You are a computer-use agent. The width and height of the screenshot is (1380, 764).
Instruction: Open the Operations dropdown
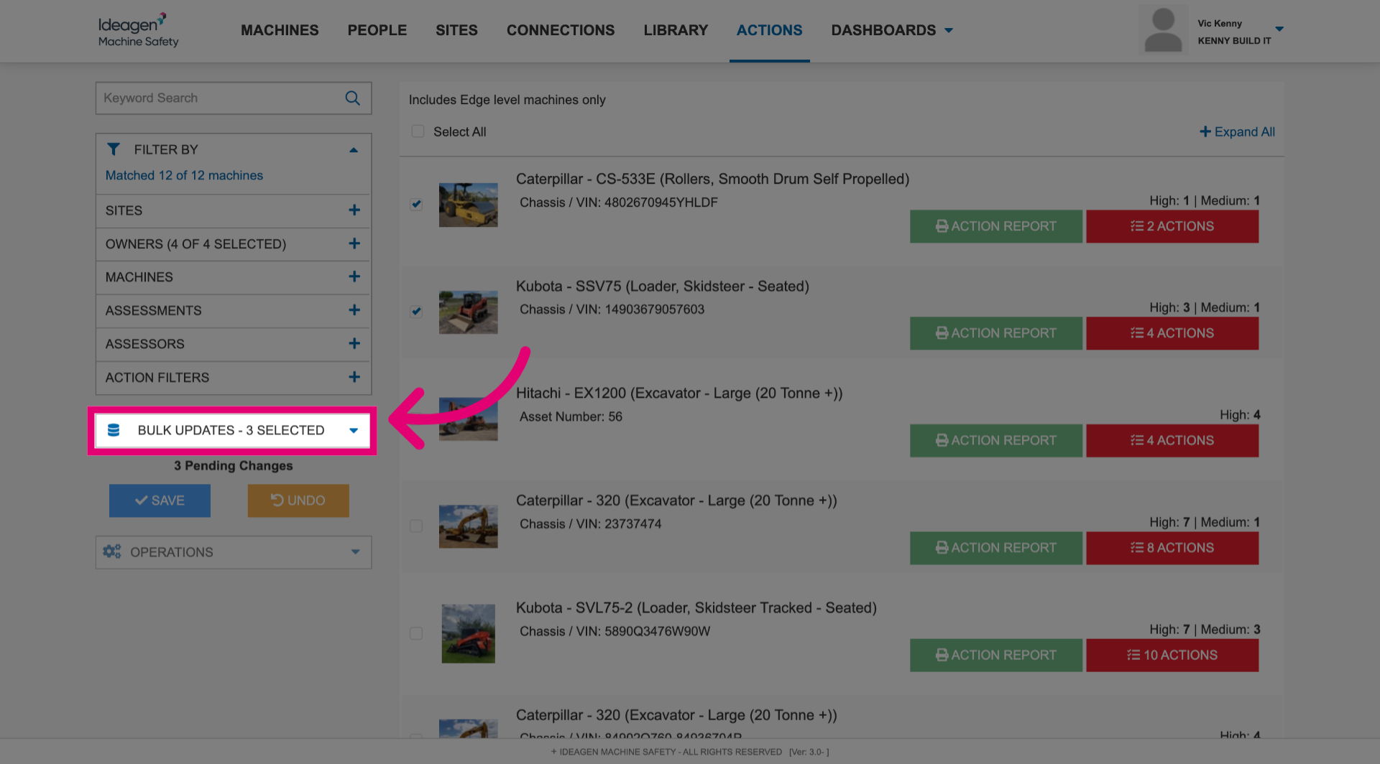[x=234, y=552]
